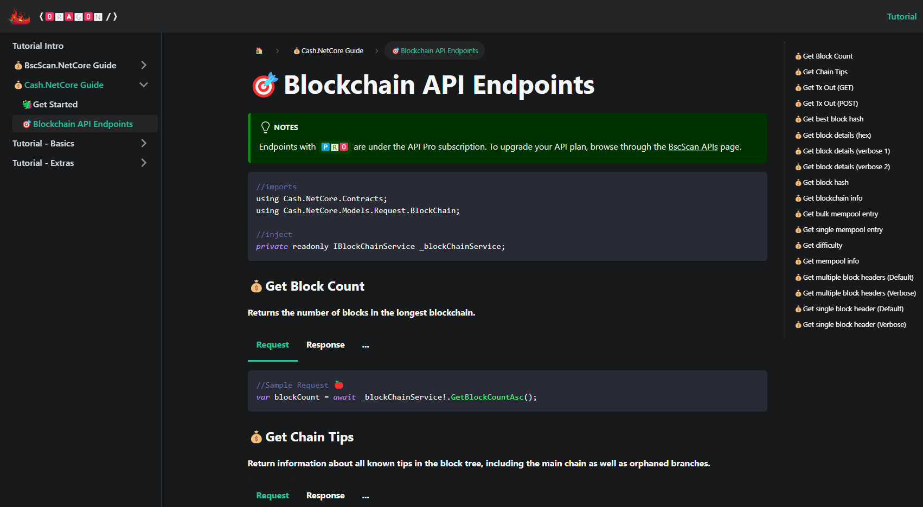Click the target icon beside page title
923x507 pixels.
(265, 85)
